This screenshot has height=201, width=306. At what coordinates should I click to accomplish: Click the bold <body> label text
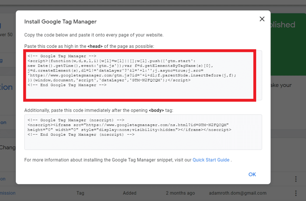click(x=156, y=111)
